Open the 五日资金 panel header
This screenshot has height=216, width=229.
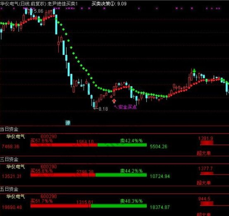click(9, 189)
